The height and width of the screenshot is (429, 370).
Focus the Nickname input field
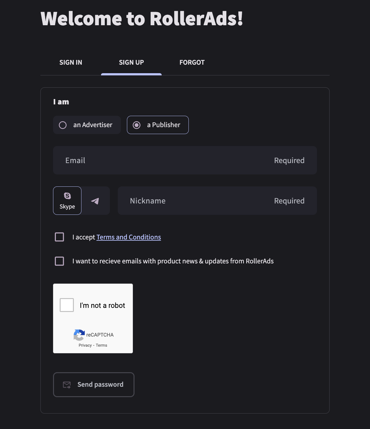(x=217, y=201)
